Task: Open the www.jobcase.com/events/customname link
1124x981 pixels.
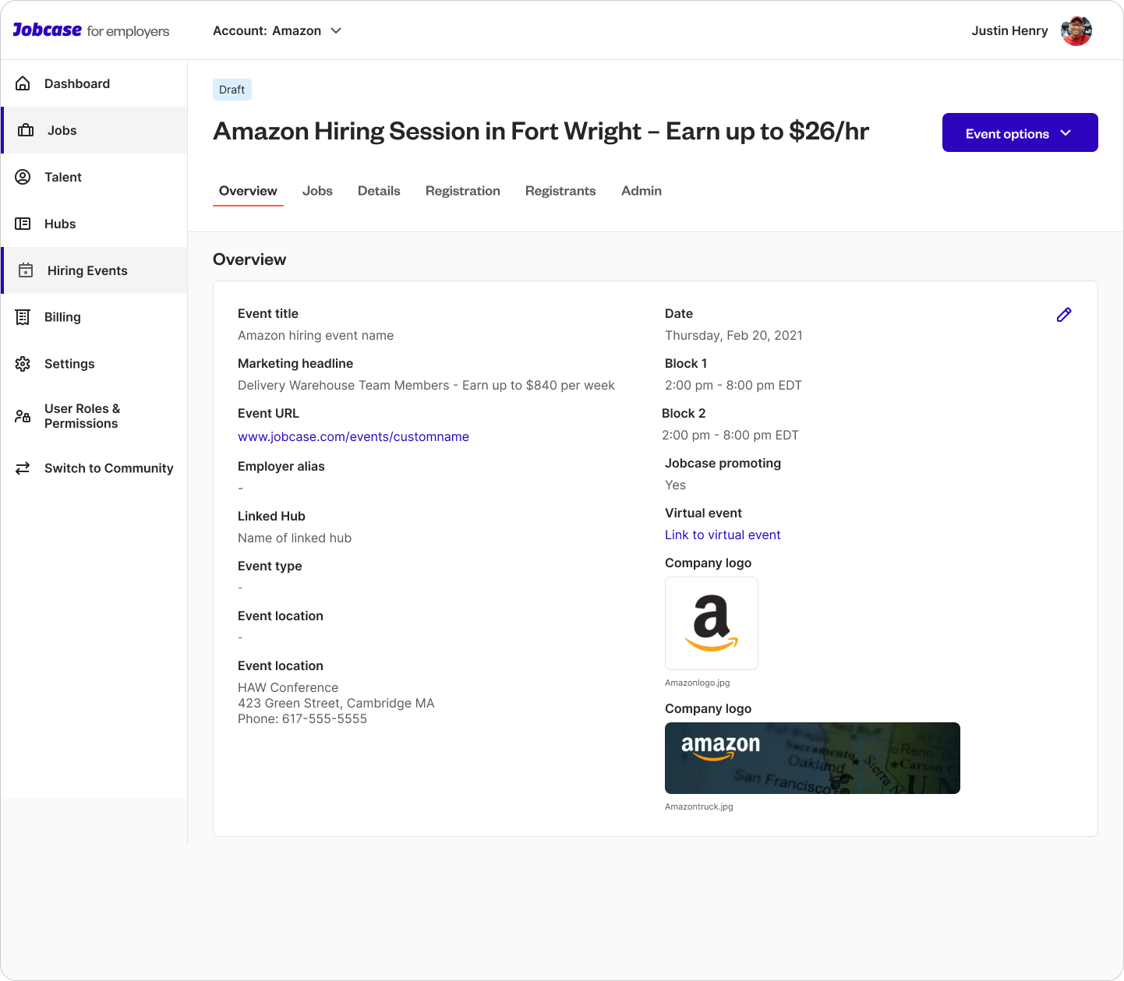Action: tap(353, 436)
